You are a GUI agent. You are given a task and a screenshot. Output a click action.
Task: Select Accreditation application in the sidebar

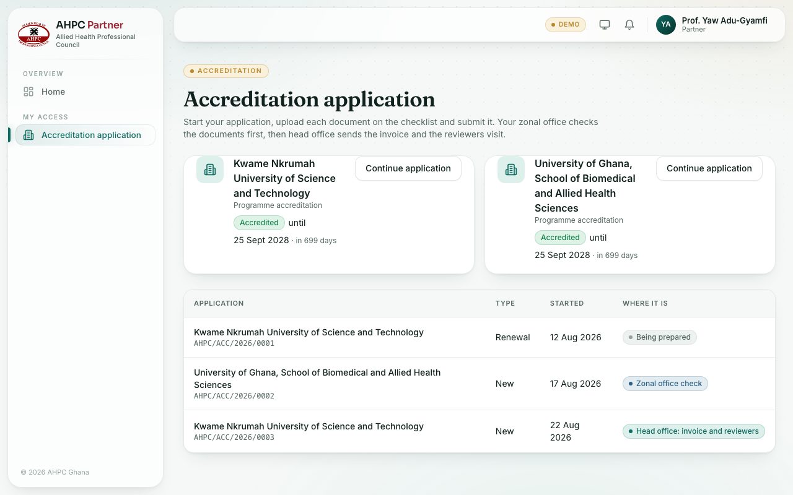pos(85,135)
